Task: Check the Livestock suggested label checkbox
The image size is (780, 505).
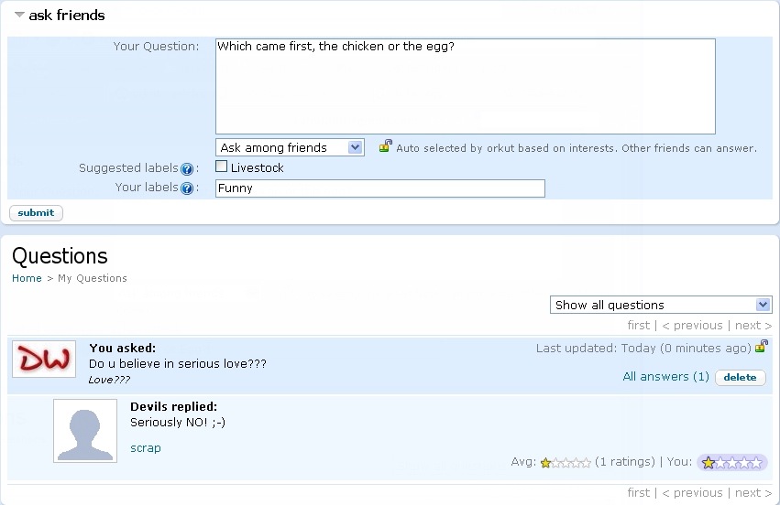Action: click(222, 167)
